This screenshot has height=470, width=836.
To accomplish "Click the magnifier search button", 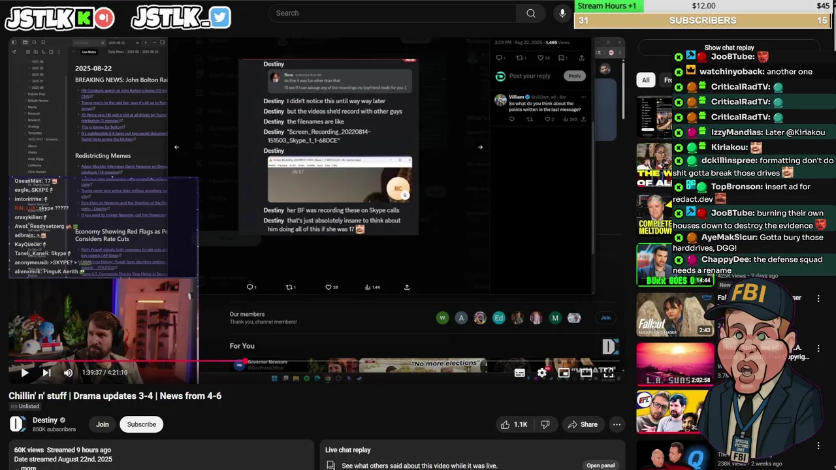I will pyautogui.click(x=531, y=13).
